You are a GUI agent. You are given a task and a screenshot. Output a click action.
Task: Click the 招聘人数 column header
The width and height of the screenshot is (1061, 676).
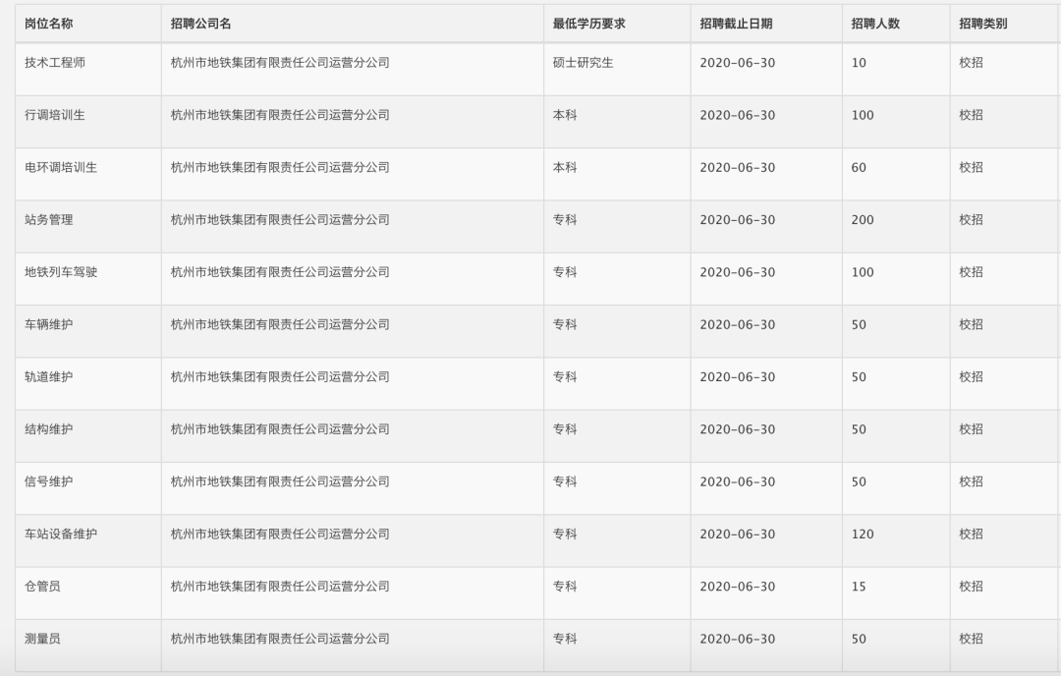(875, 24)
